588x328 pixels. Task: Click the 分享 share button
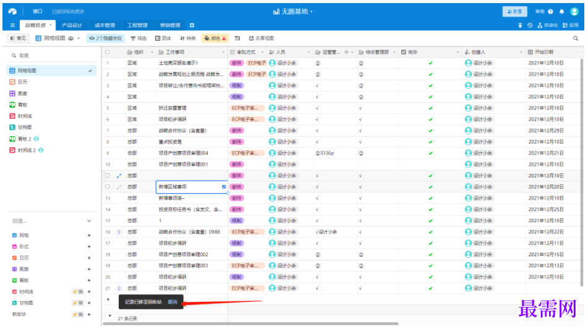(x=515, y=11)
